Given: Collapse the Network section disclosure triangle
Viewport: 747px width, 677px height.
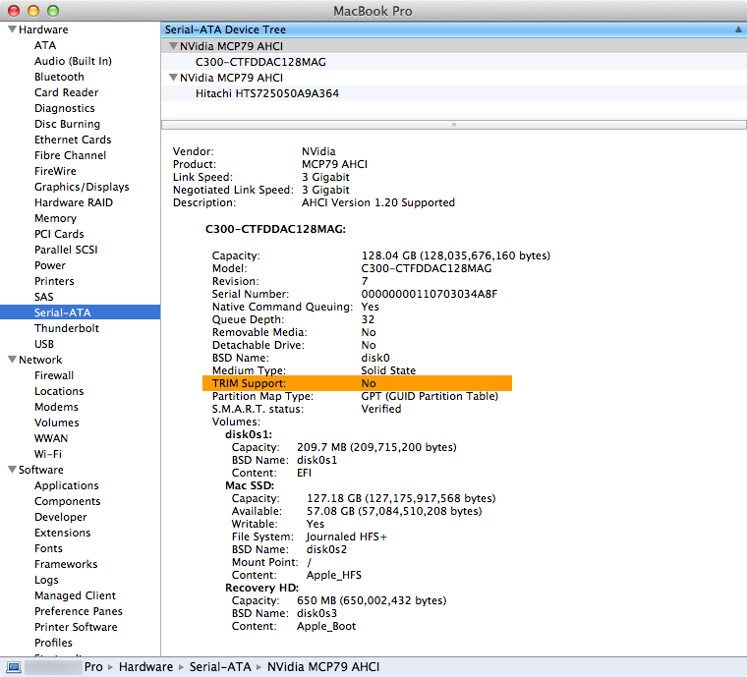Looking at the screenshot, I should point(11,360).
